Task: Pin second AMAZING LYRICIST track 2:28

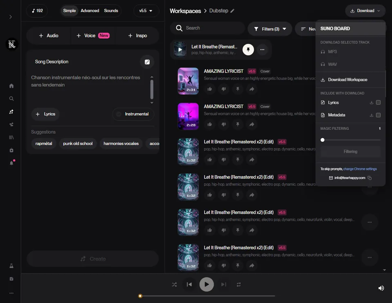Action: [238, 124]
